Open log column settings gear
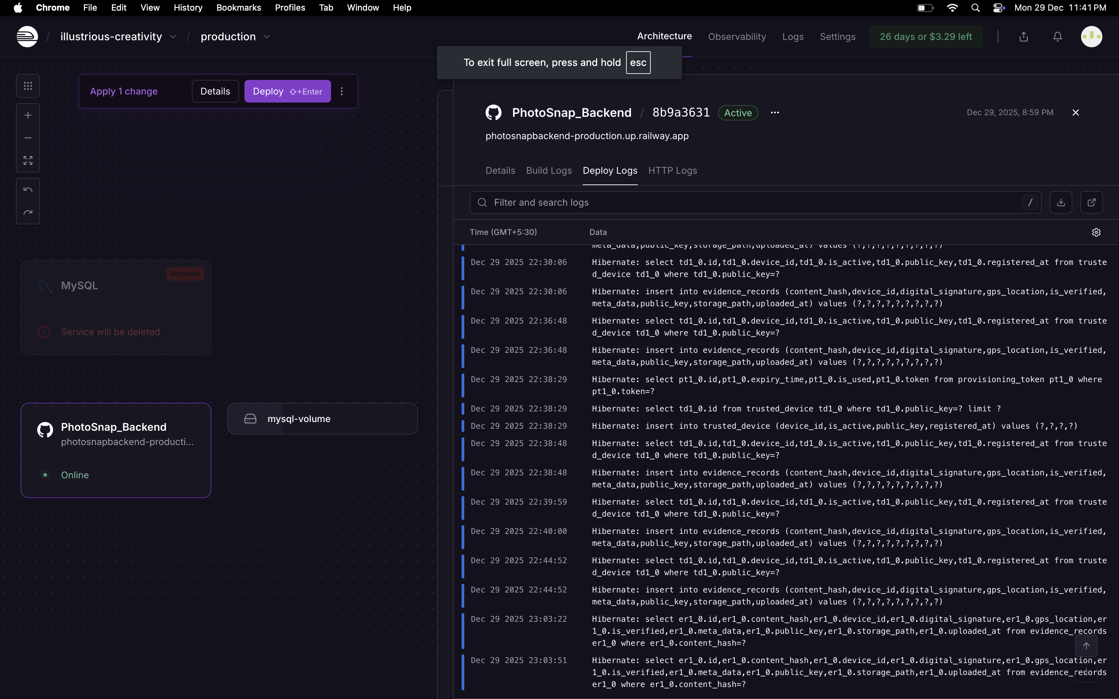This screenshot has width=1119, height=699. click(1096, 233)
